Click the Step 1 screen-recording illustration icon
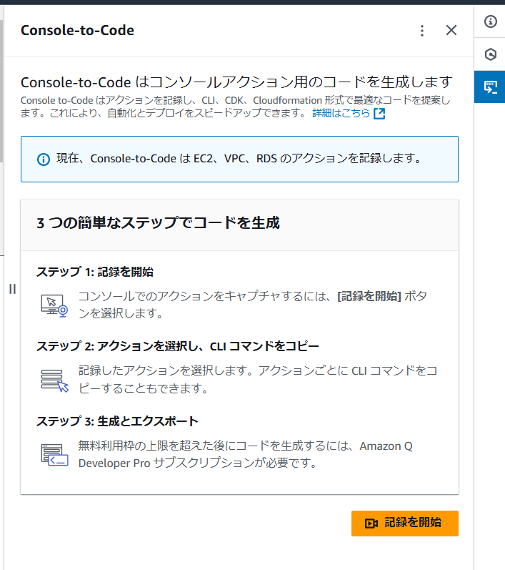 coord(54,305)
